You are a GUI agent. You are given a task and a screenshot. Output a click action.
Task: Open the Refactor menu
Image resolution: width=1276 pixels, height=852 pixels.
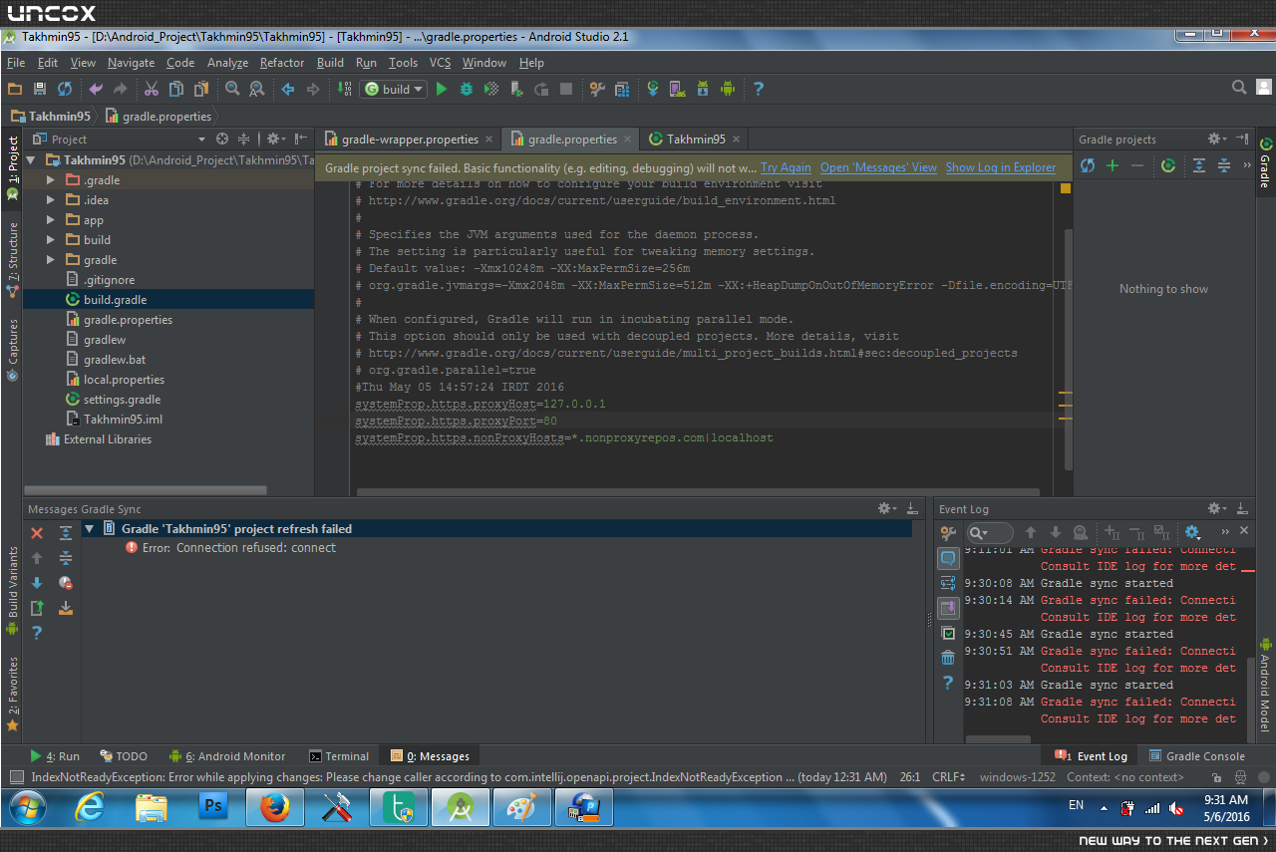click(x=282, y=63)
